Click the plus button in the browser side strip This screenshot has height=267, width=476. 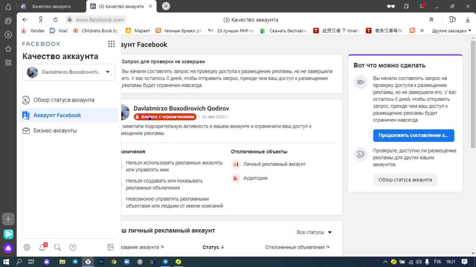[x=8, y=219]
